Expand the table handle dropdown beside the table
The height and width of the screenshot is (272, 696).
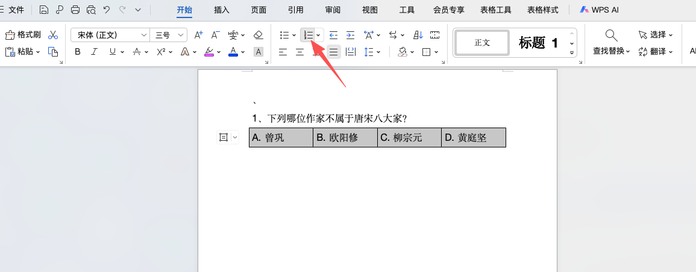coord(235,138)
